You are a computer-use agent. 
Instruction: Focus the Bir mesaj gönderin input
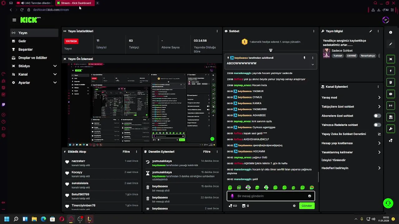(x=271, y=196)
